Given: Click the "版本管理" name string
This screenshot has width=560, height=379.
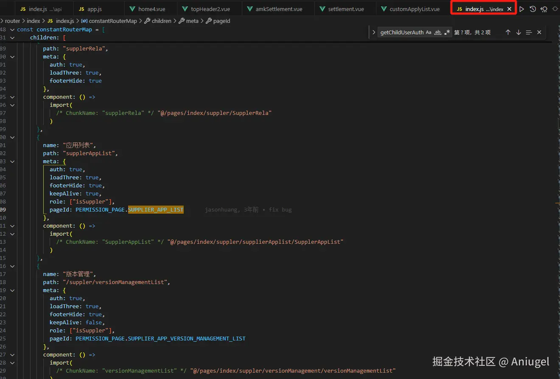Looking at the screenshot, I should tap(77, 274).
